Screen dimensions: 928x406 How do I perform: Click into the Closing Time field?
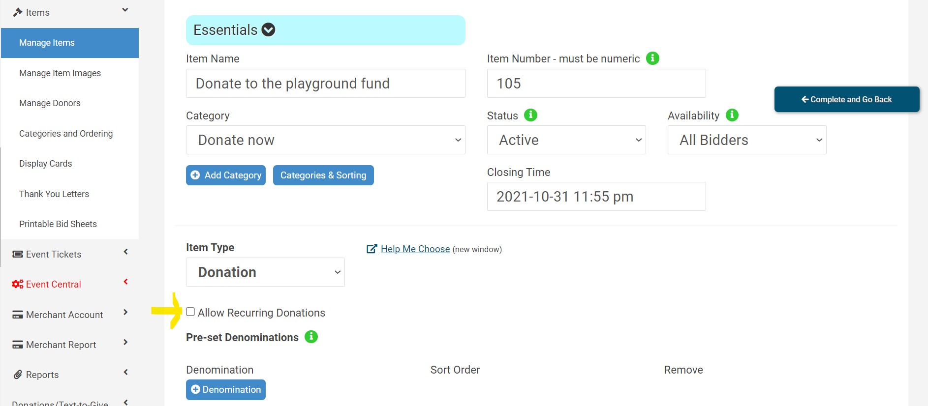pos(596,197)
